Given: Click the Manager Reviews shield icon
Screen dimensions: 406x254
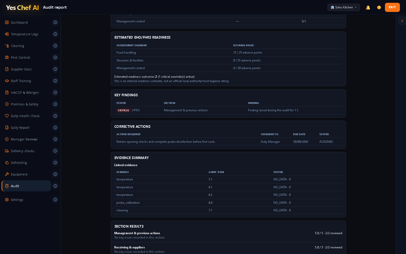Looking at the screenshot, I should (7, 139).
